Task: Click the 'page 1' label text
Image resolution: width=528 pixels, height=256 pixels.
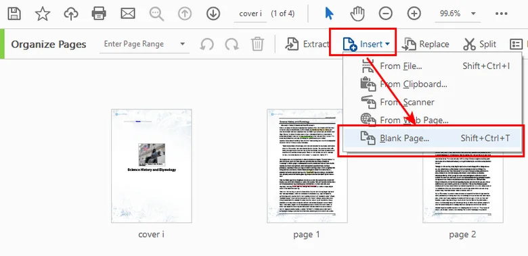Action: coord(307,234)
